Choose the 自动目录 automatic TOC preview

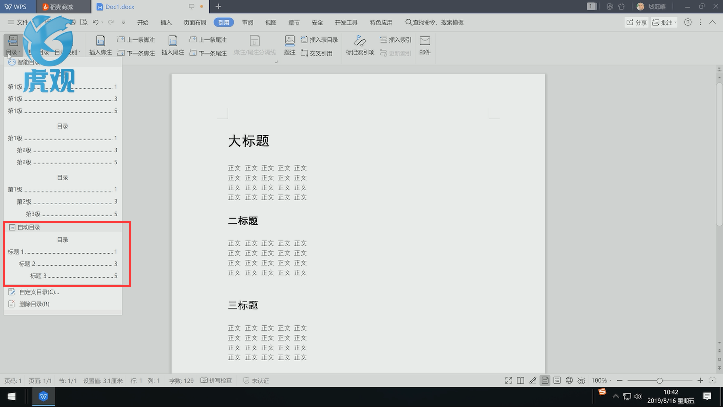[63, 258]
